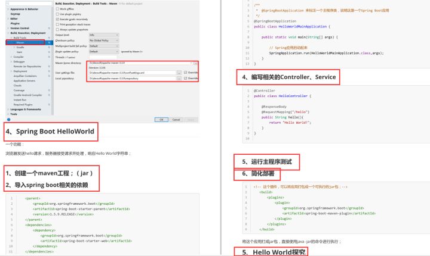This screenshot has height=256, width=430.
Task: Click the Local repository path field
Action: point(132,79)
